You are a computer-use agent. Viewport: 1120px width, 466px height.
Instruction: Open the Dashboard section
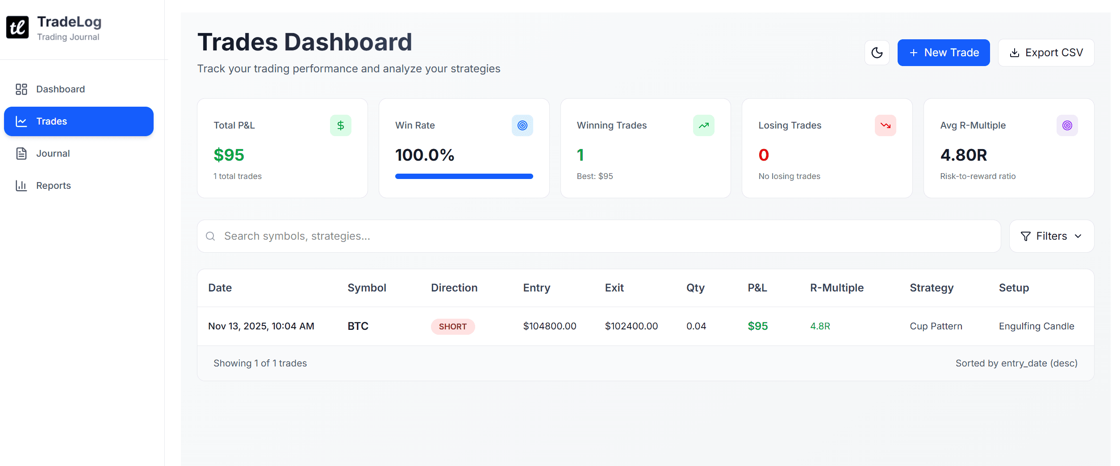(x=60, y=89)
